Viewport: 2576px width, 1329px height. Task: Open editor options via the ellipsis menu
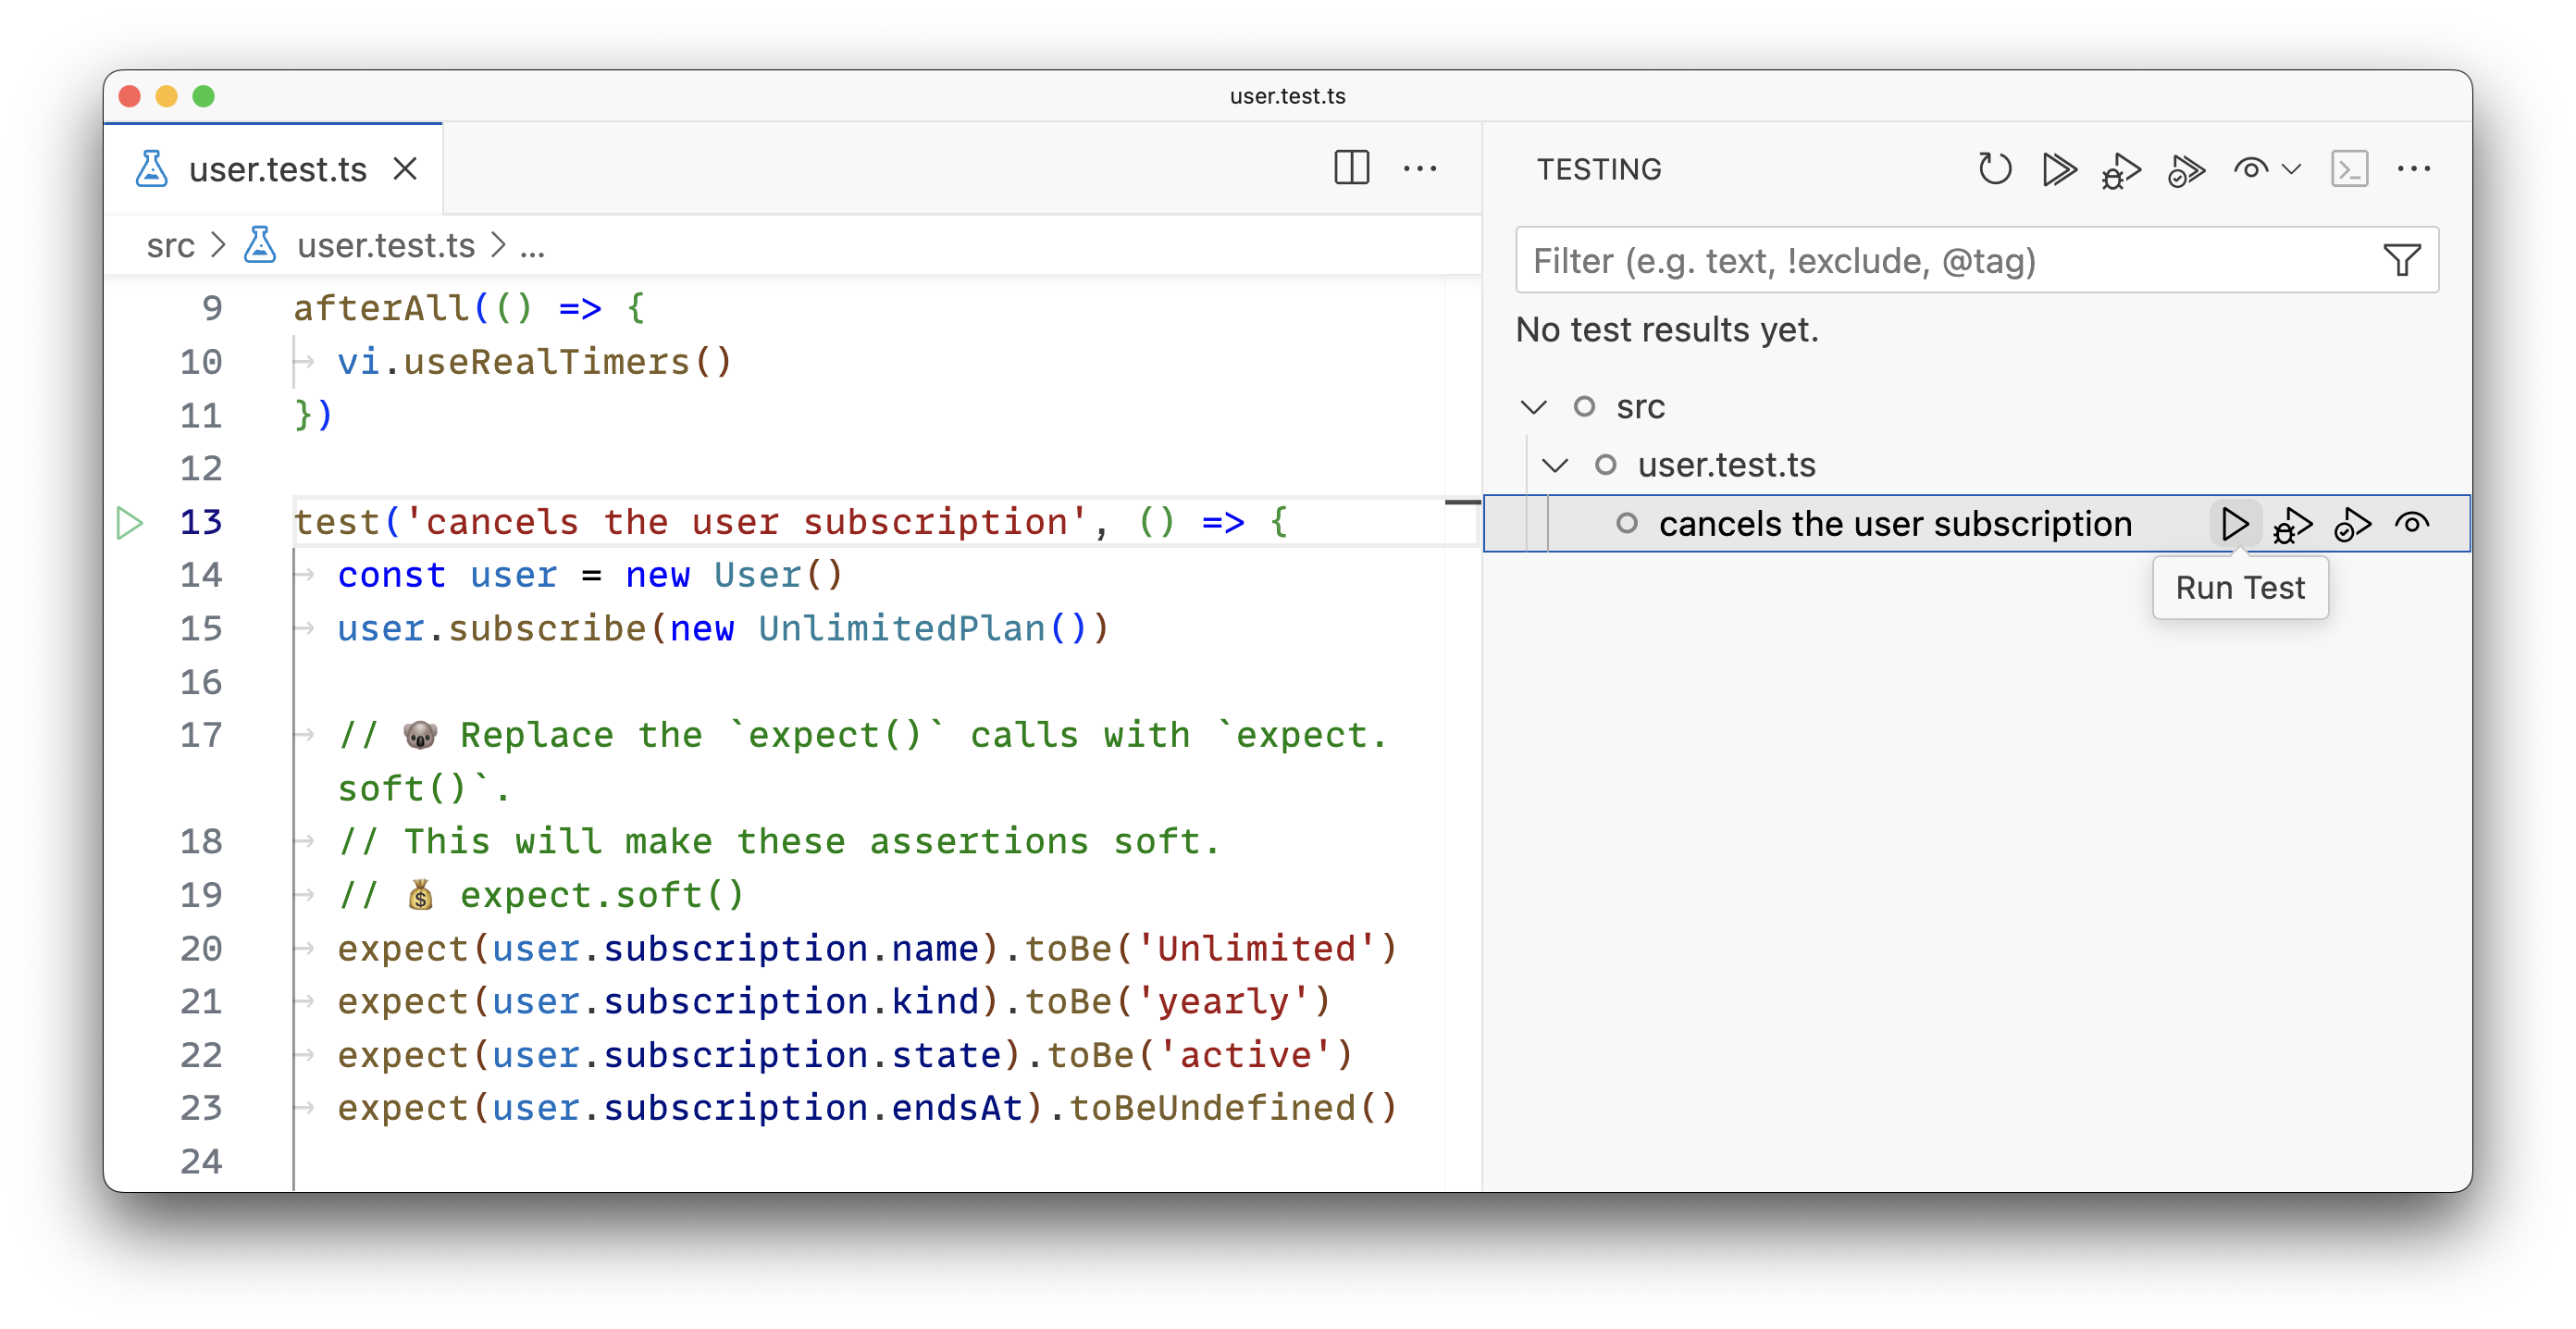click(x=1422, y=169)
